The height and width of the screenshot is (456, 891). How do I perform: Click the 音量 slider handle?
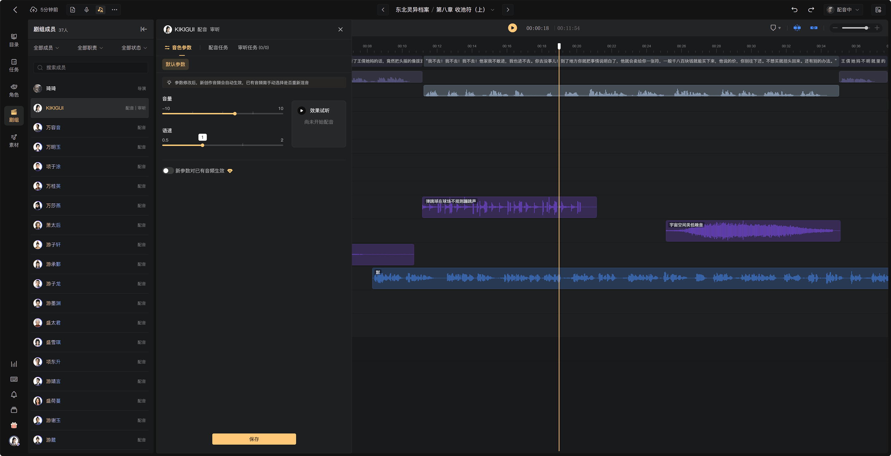pyautogui.click(x=235, y=114)
